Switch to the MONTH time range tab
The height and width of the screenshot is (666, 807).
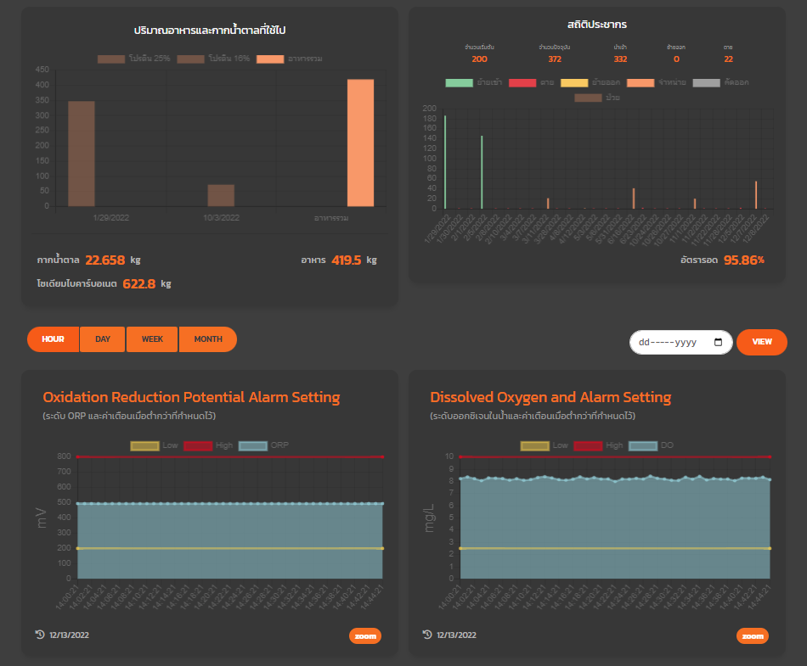tap(208, 339)
